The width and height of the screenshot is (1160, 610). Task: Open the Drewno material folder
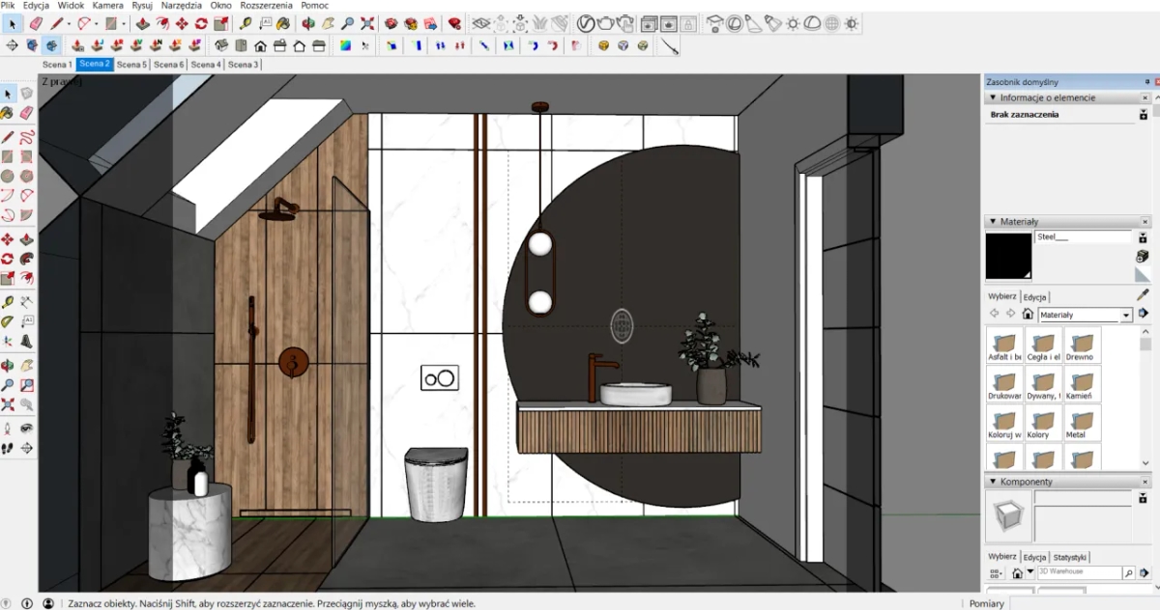(x=1083, y=346)
